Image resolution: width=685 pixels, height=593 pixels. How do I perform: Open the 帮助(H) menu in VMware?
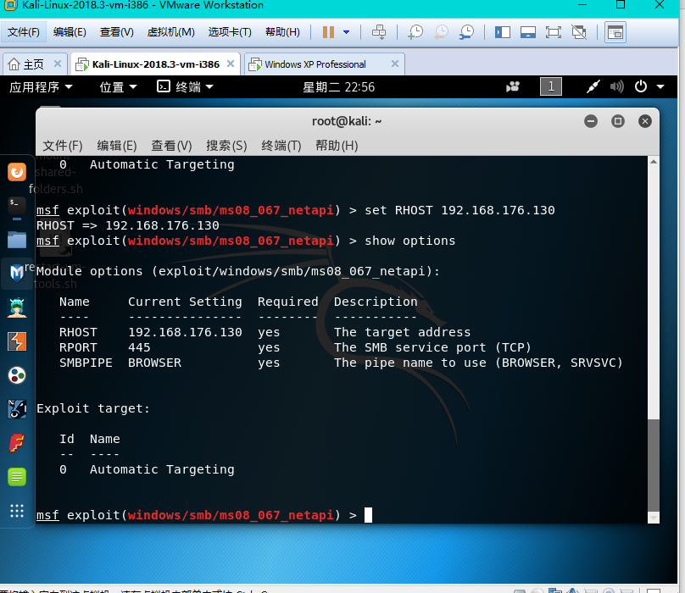(x=282, y=32)
